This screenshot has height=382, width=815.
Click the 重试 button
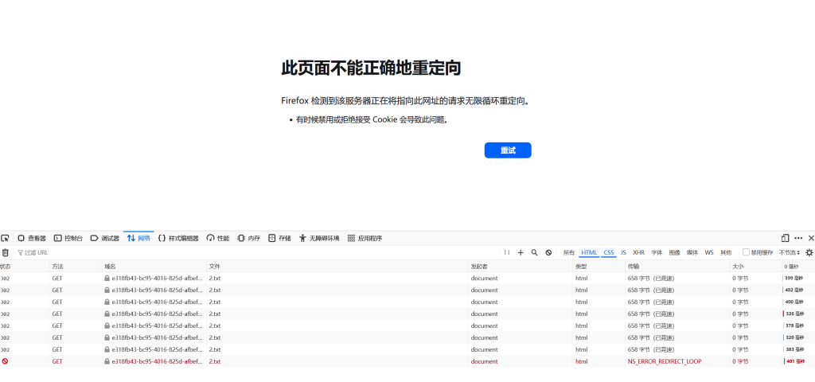coord(508,150)
